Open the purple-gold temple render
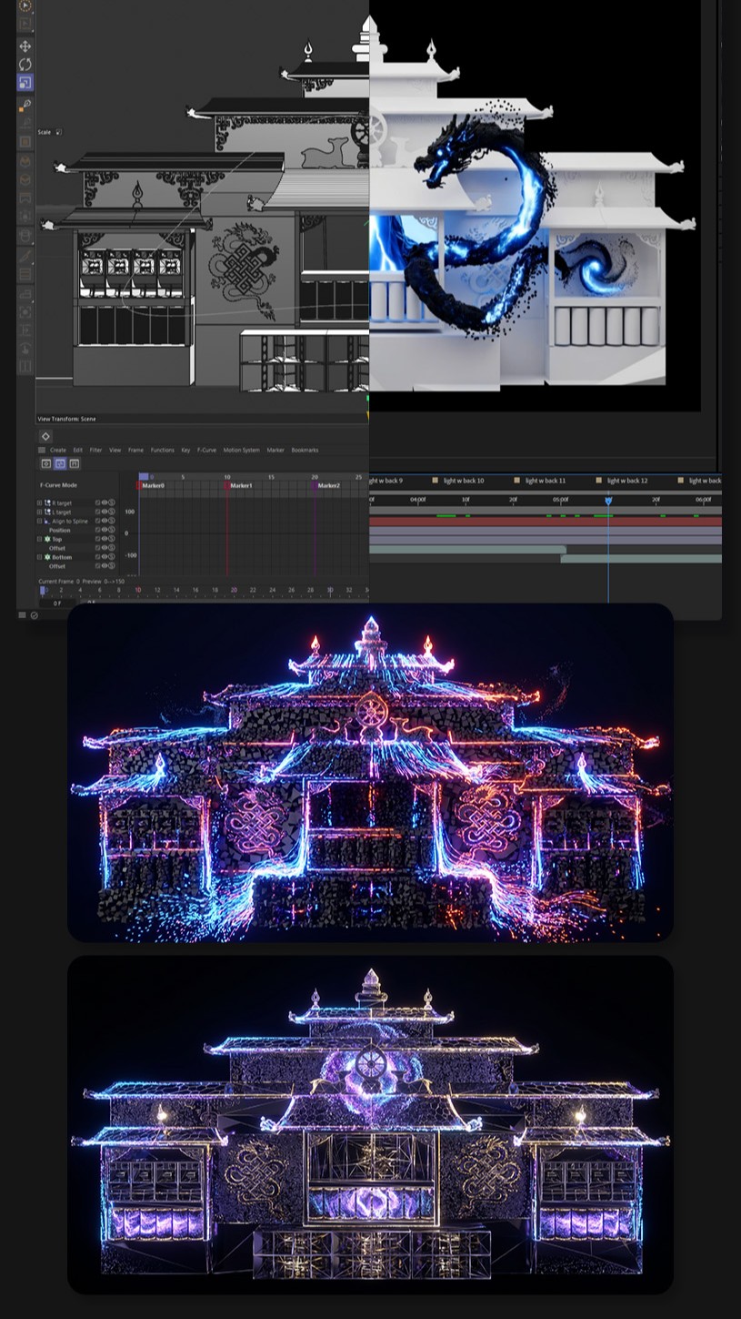The image size is (741, 1319). (370, 1124)
